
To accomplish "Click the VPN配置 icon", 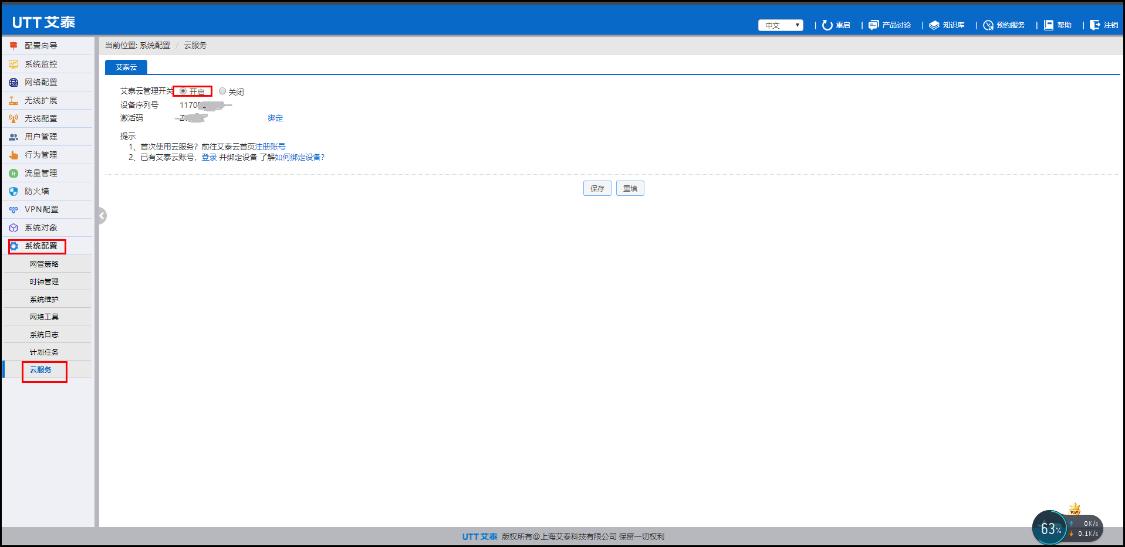I will 13,209.
